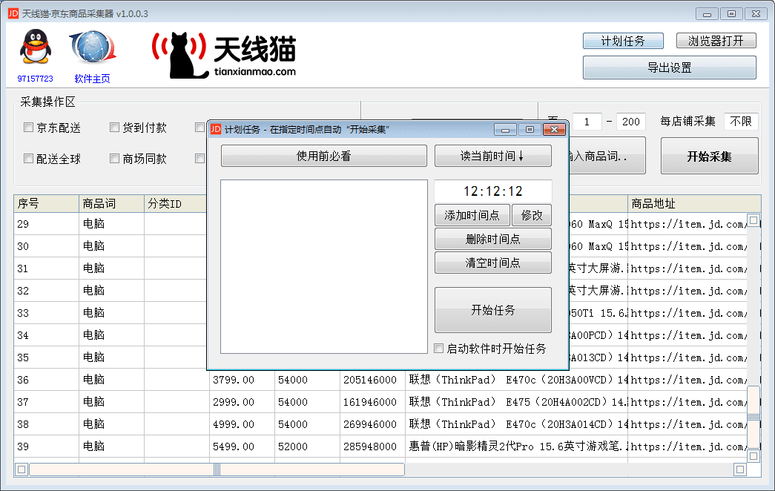The height and width of the screenshot is (491, 775).
Task: Click the start page field containing 1
Action: coord(587,121)
